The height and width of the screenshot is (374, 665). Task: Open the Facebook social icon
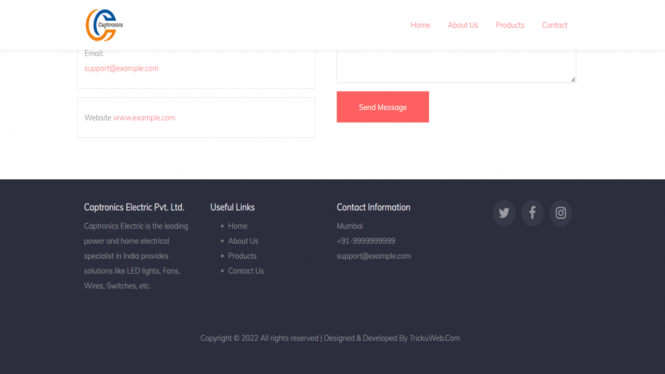(533, 213)
